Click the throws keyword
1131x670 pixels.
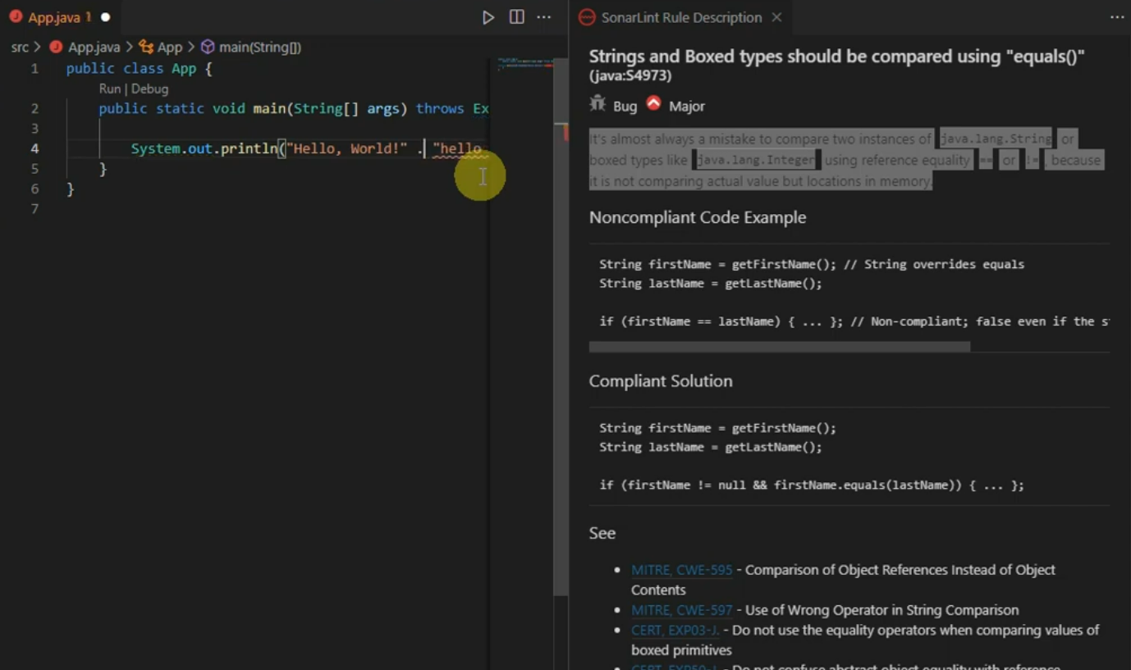(x=440, y=108)
